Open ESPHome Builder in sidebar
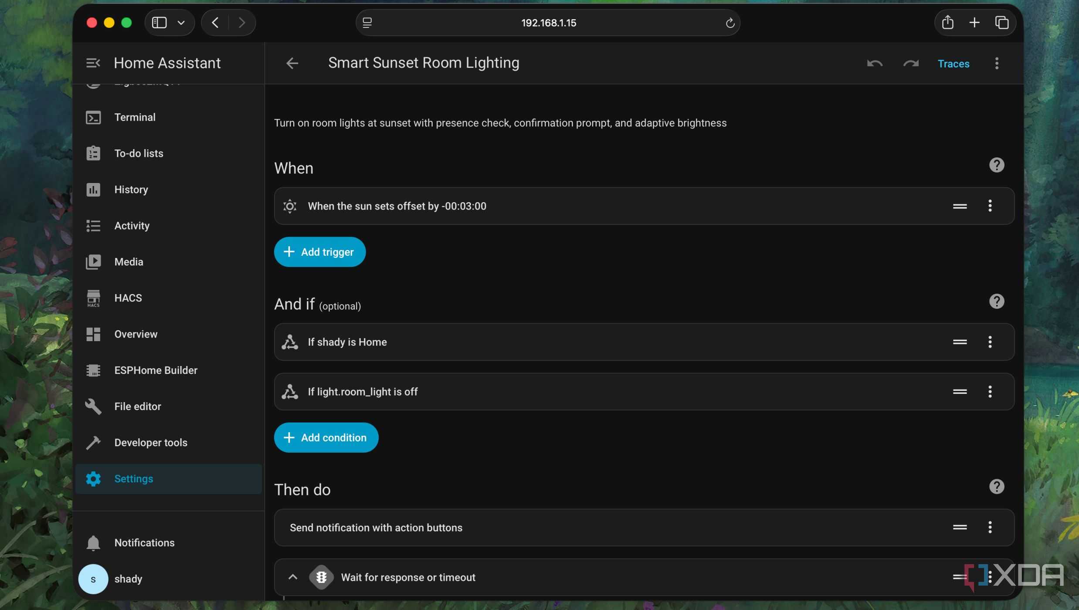 (168, 370)
